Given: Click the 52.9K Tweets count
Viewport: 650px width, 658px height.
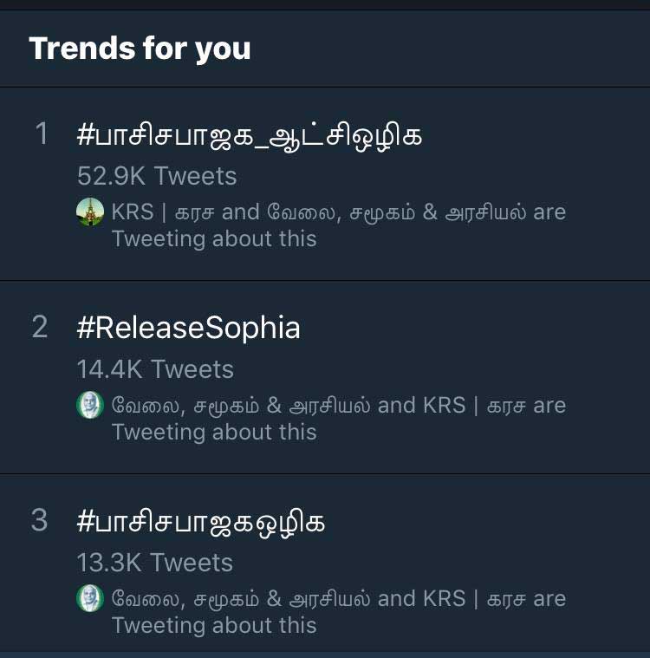Looking at the screenshot, I should point(157,176).
